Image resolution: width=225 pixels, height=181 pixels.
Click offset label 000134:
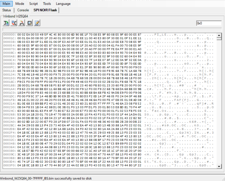pos(10,74)
